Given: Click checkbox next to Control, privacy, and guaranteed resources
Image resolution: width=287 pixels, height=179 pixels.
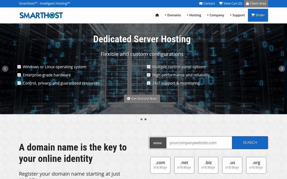Looking at the screenshot, I should click(x=19, y=83).
